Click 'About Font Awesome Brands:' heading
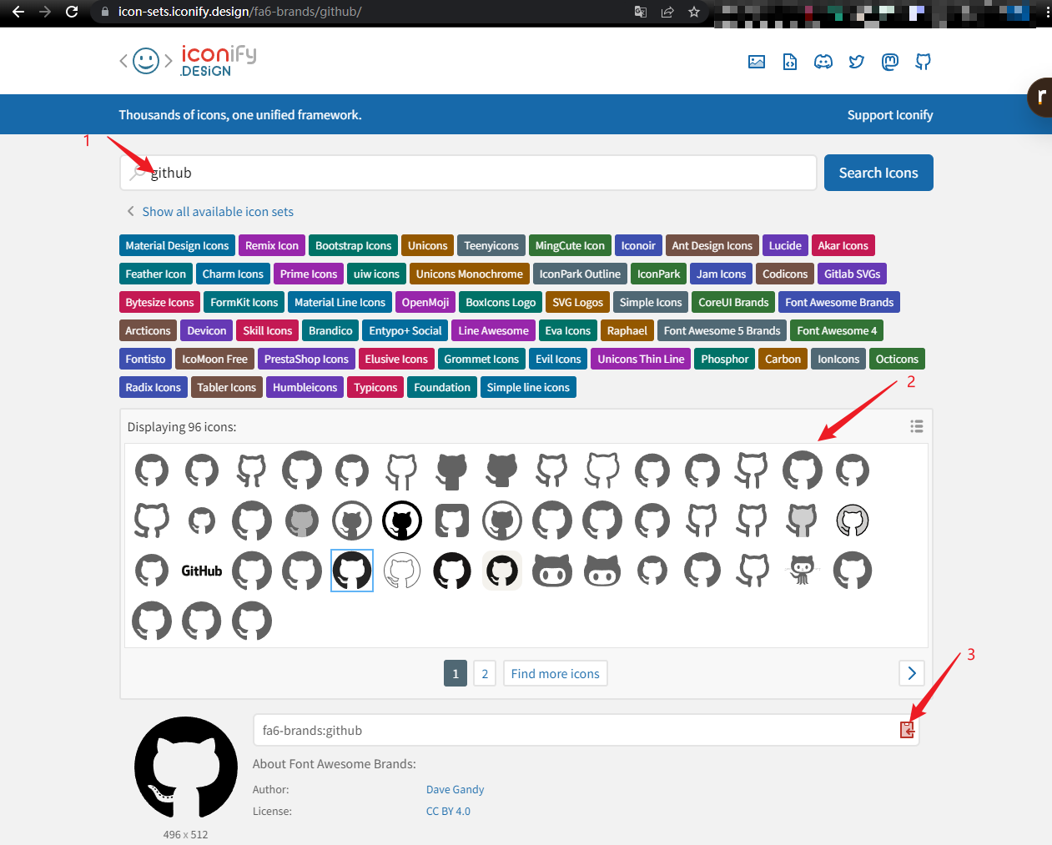This screenshot has width=1052, height=845. (x=335, y=763)
